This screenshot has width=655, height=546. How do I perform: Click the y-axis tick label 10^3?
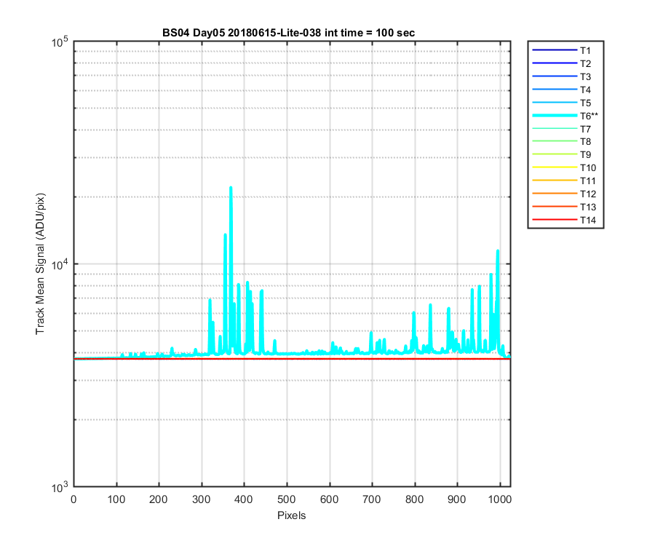point(59,487)
